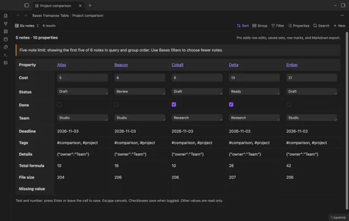
Task: Edit the Cobalt Status field
Action: pos(197,91)
